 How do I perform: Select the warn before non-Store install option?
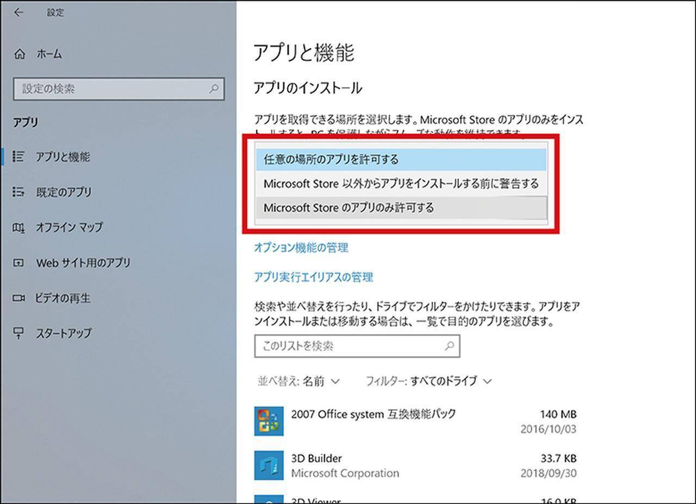pos(401,184)
